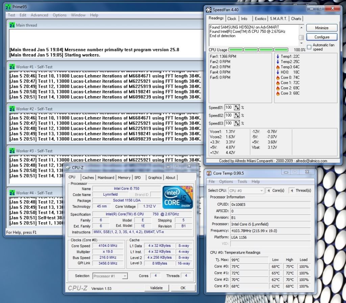Click the Speed01 percentage input field
Viewport: 346px width, 303px height.
tap(229, 107)
